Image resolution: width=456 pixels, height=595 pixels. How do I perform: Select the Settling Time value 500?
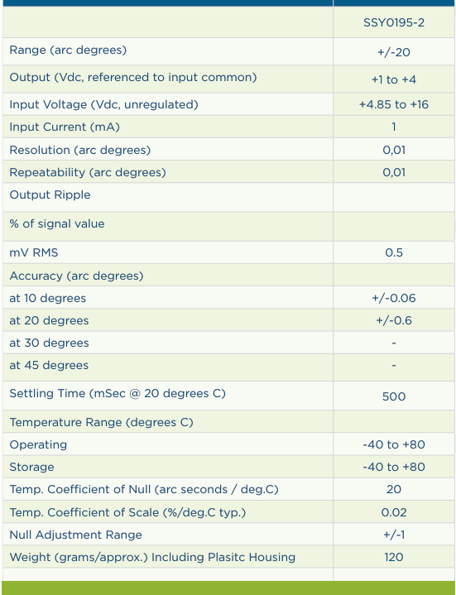pyautogui.click(x=394, y=396)
